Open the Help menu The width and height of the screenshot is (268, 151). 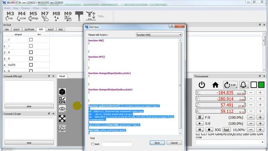[45, 8]
